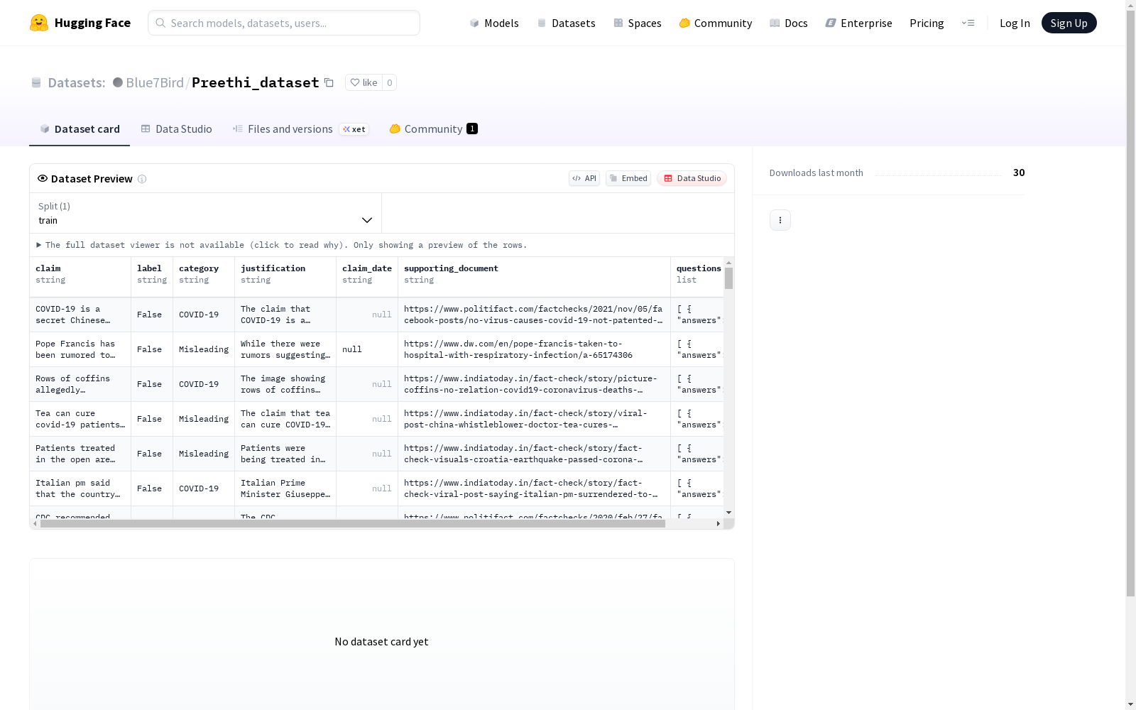
Task: Click the politifact.com supporting document URL cell
Action: (534, 315)
